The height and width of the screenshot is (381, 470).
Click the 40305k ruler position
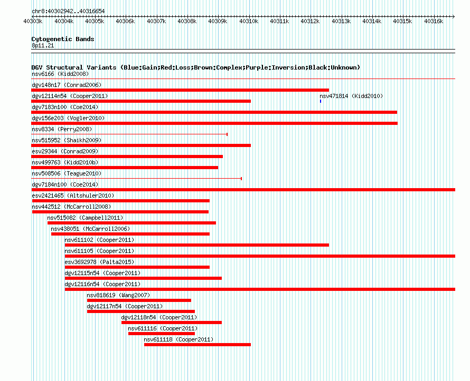click(95, 21)
